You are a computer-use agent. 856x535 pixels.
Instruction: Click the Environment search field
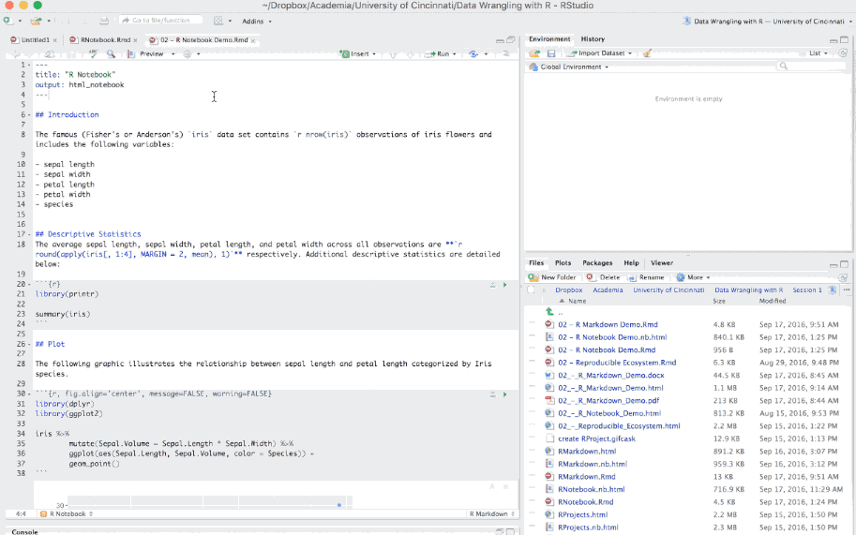[x=811, y=66]
